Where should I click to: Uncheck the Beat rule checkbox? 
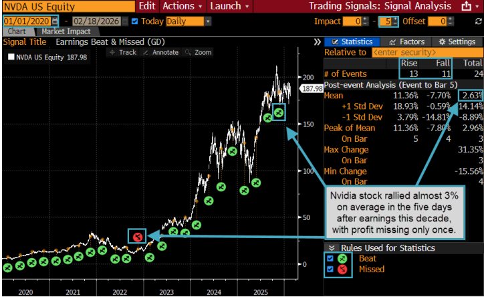pos(330,259)
